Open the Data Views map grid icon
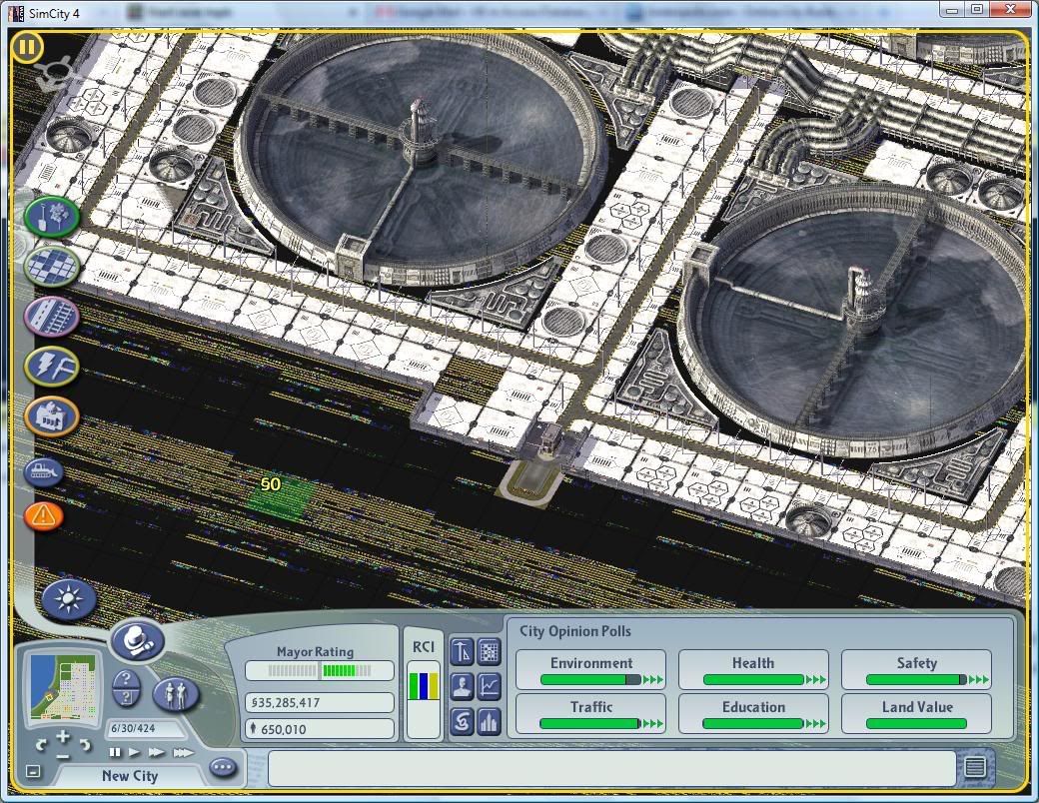Viewport: 1039px width, 803px height. (489, 652)
